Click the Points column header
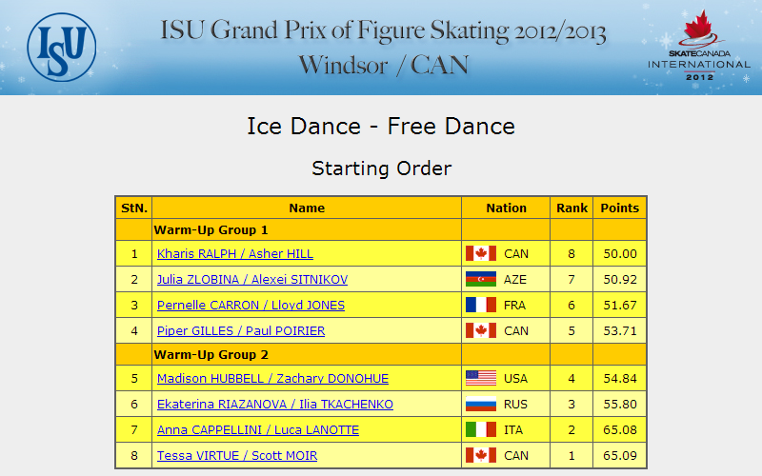The image size is (762, 476). 620,208
